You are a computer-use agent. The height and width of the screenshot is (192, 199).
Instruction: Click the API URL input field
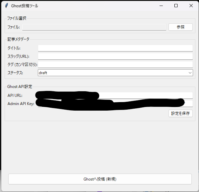click(115, 96)
